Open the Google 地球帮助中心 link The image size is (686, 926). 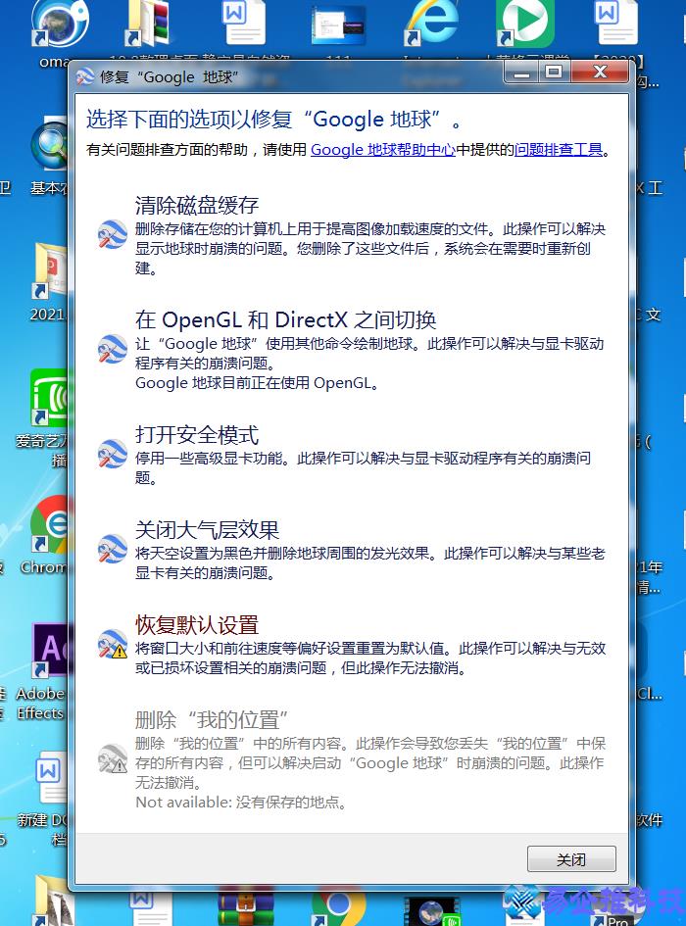383,149
